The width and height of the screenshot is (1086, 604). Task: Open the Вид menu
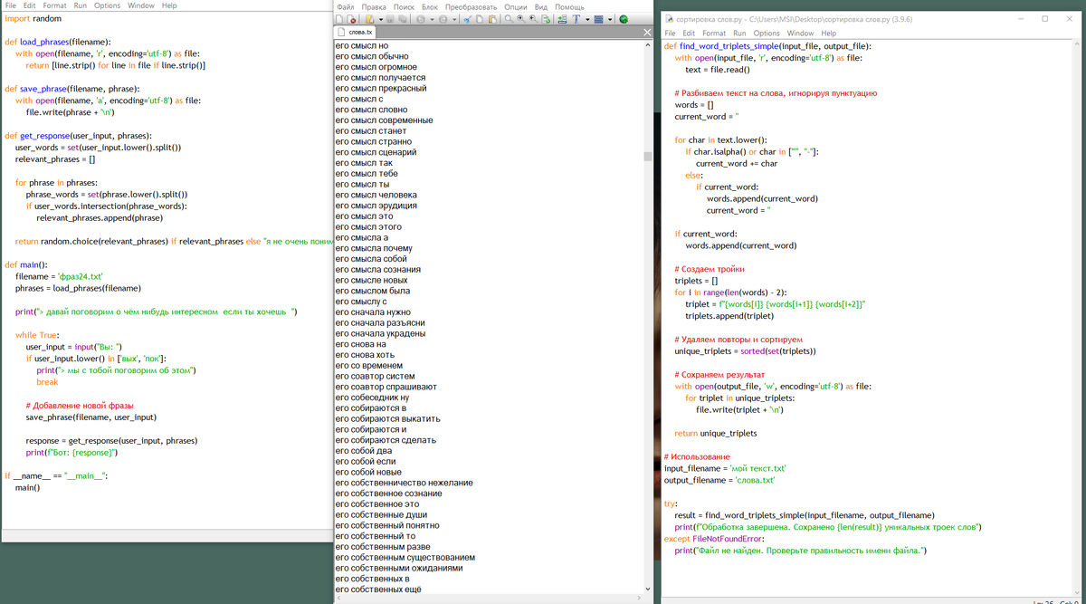541,6
